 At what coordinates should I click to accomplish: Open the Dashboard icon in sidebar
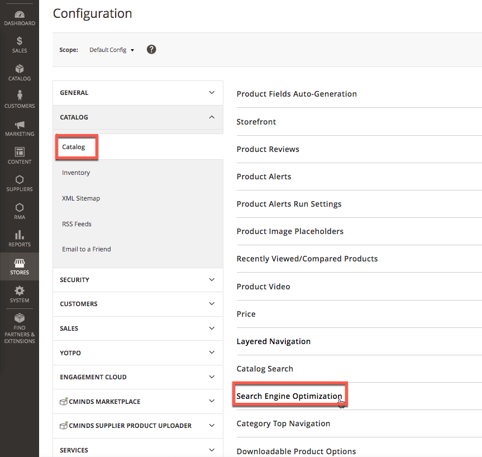(20, 15)
